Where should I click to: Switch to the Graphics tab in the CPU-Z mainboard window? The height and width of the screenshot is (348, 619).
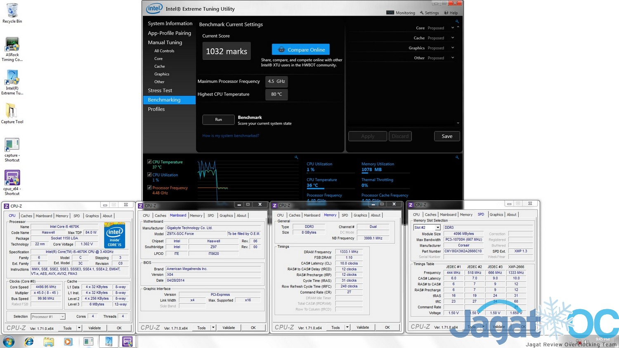coord(226,215)
